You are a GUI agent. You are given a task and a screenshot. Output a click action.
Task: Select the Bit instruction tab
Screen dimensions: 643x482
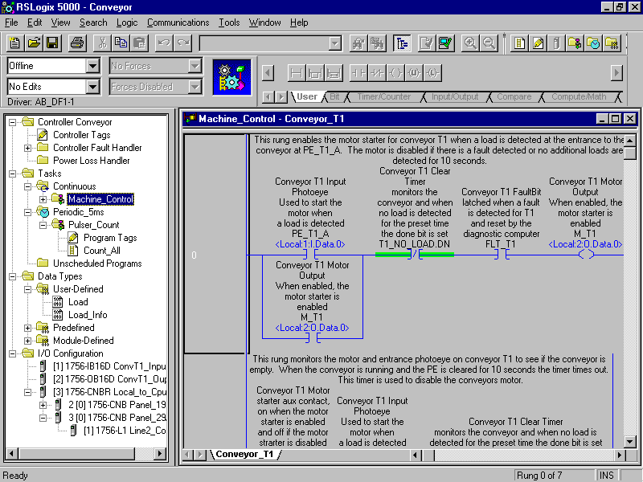point(334,96)
